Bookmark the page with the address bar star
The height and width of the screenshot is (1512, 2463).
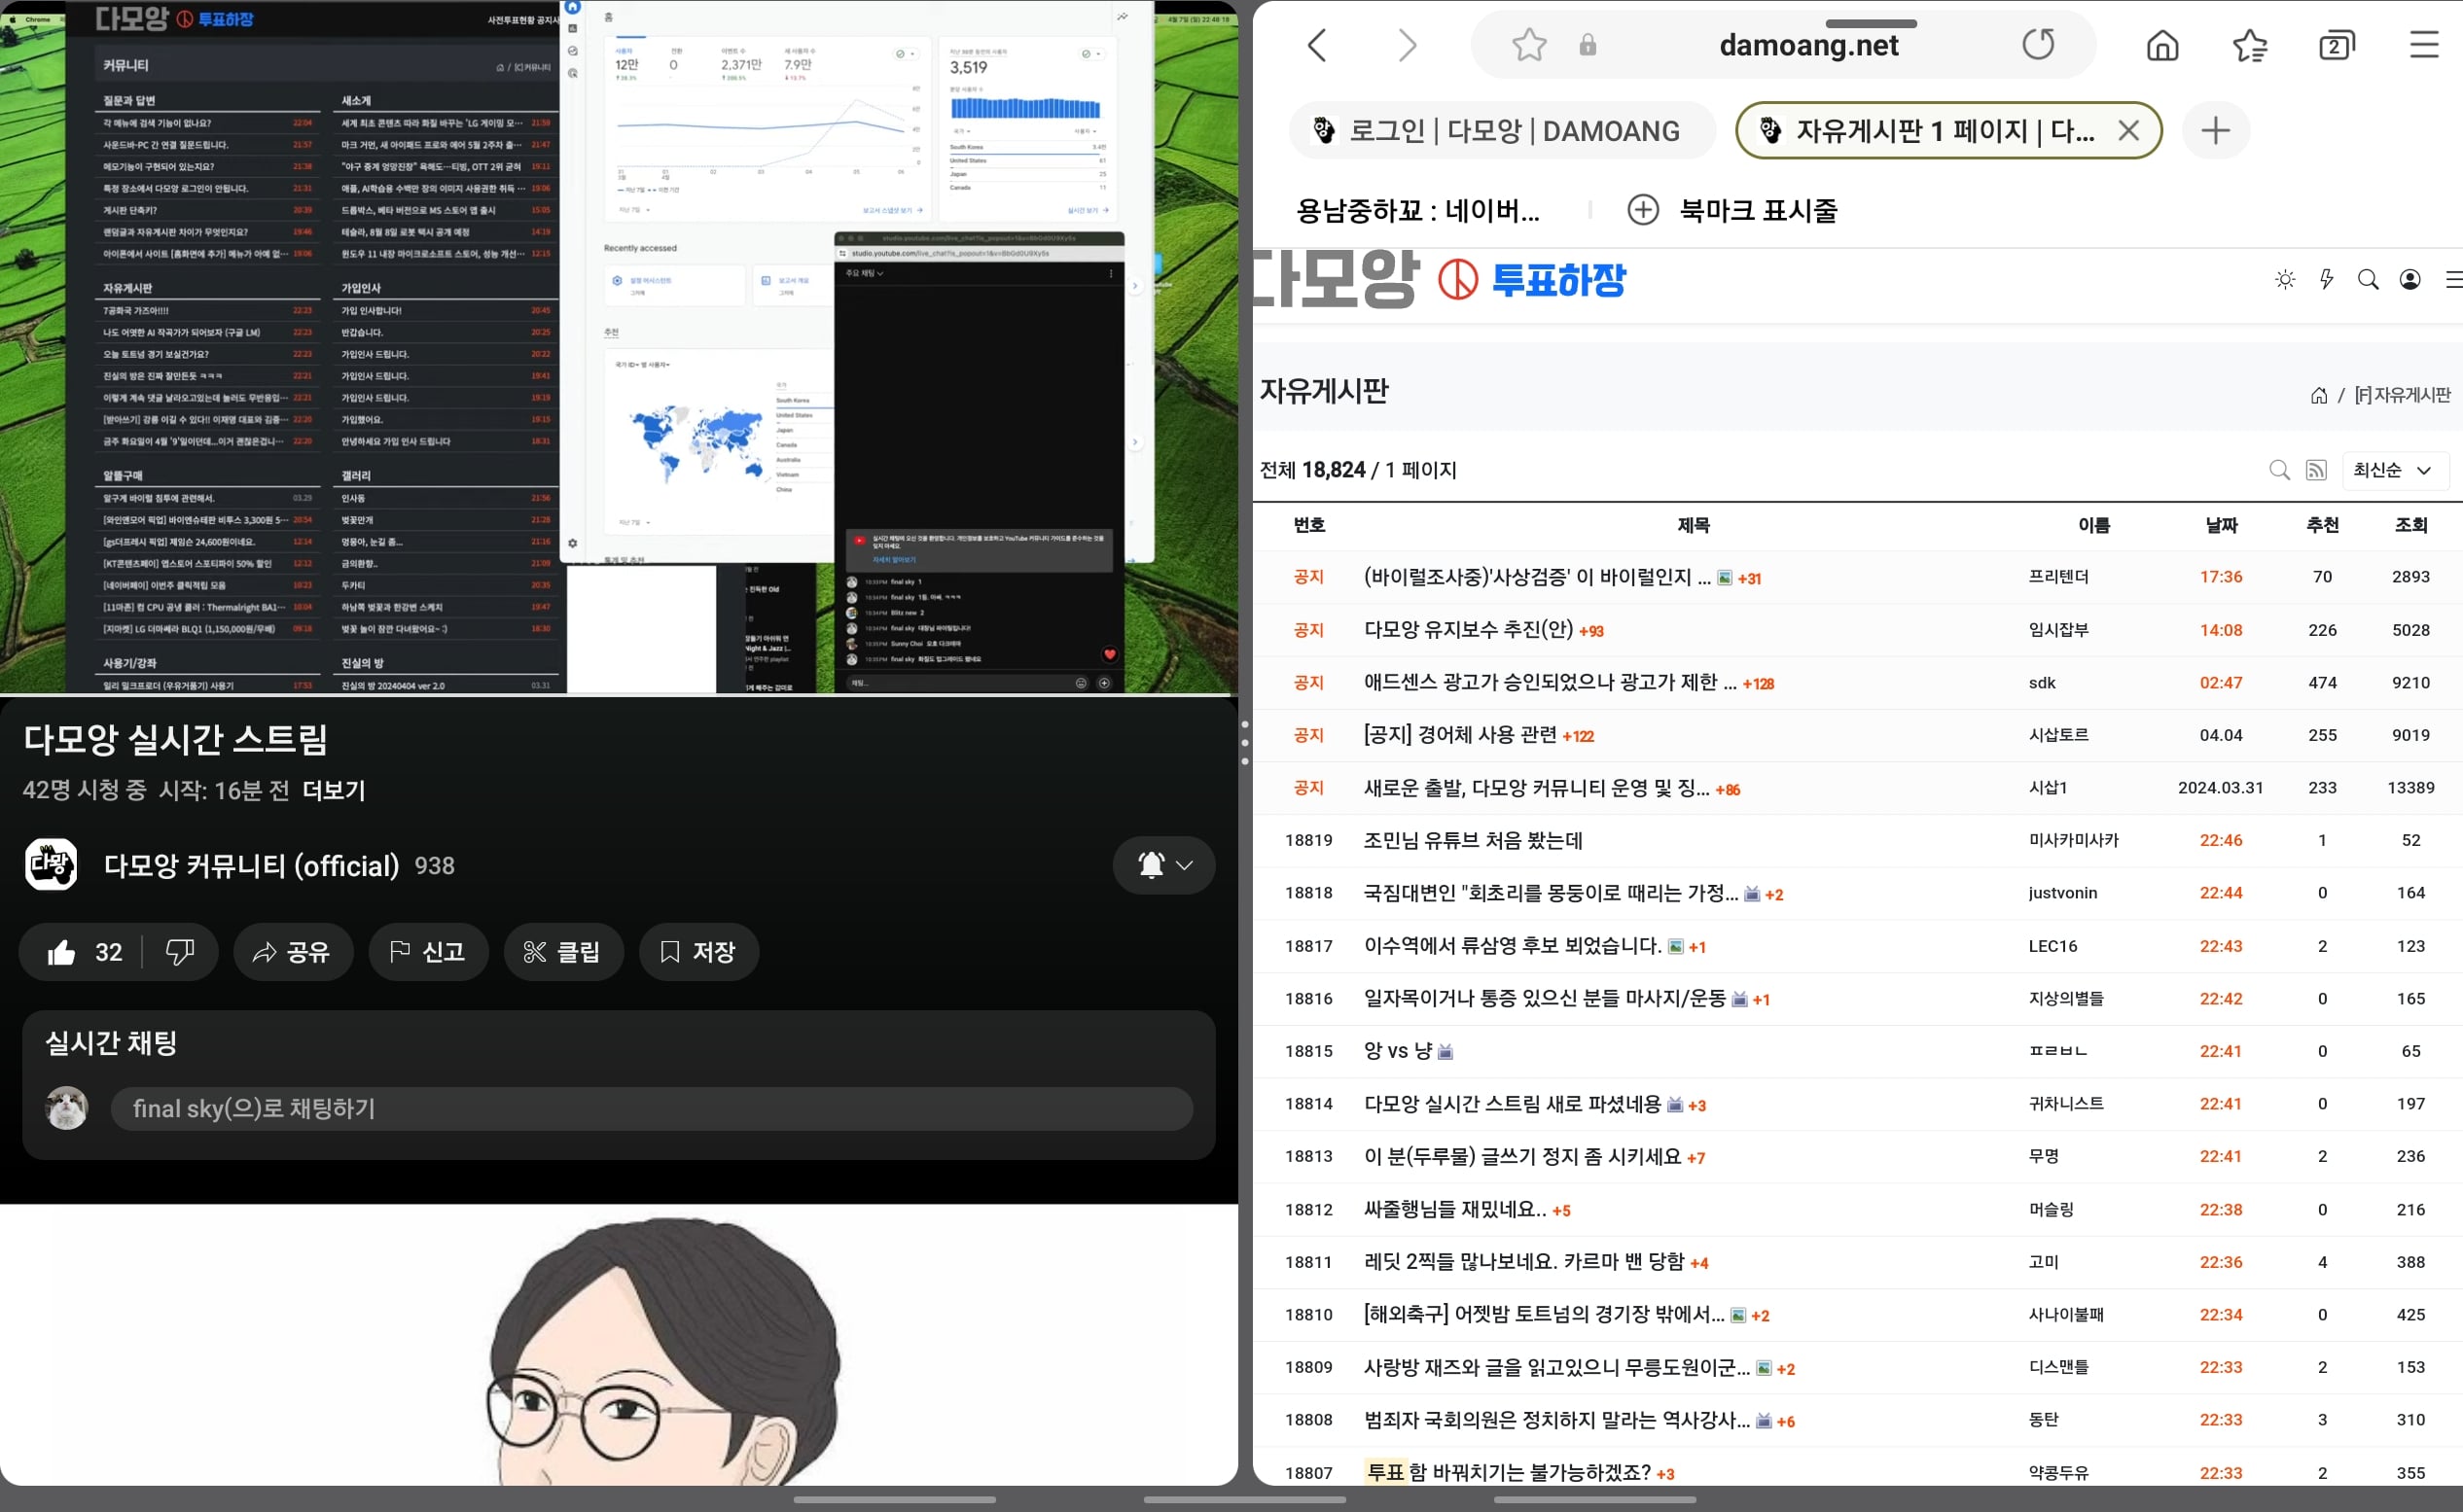coord(1528,45)
